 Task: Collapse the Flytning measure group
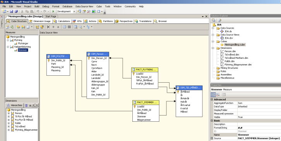[8, 40]
